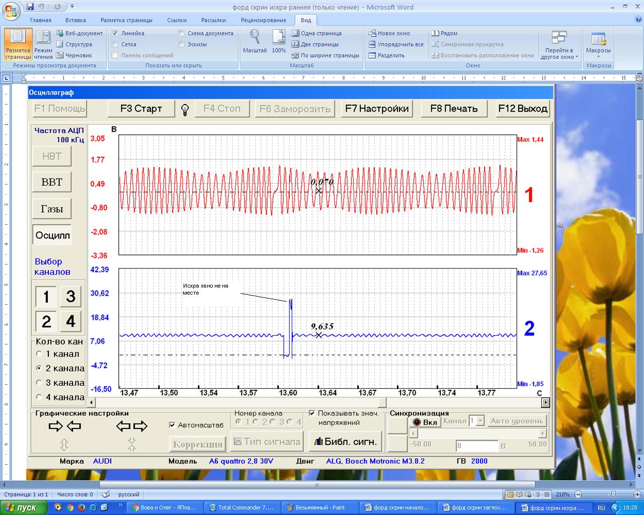This screenshot has width=644, height=515.
Task: Switch to Outline (Структура) view
Action: (x=74, y=44)
